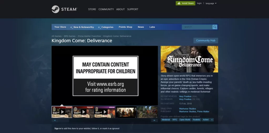Open the indoor scene screenshot thumbnail
This screenshot has width=269, height=133.
point(126,112)
